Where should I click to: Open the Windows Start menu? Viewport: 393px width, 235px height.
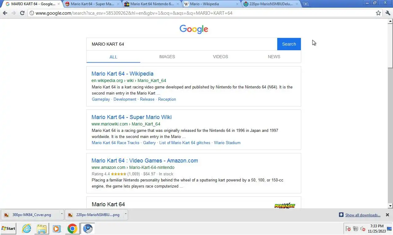point(8,228)
